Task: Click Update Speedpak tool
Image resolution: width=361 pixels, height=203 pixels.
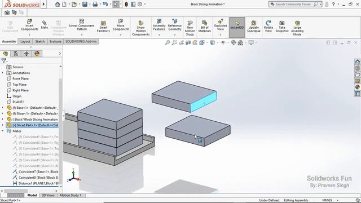Action: [x=254, y=27]
